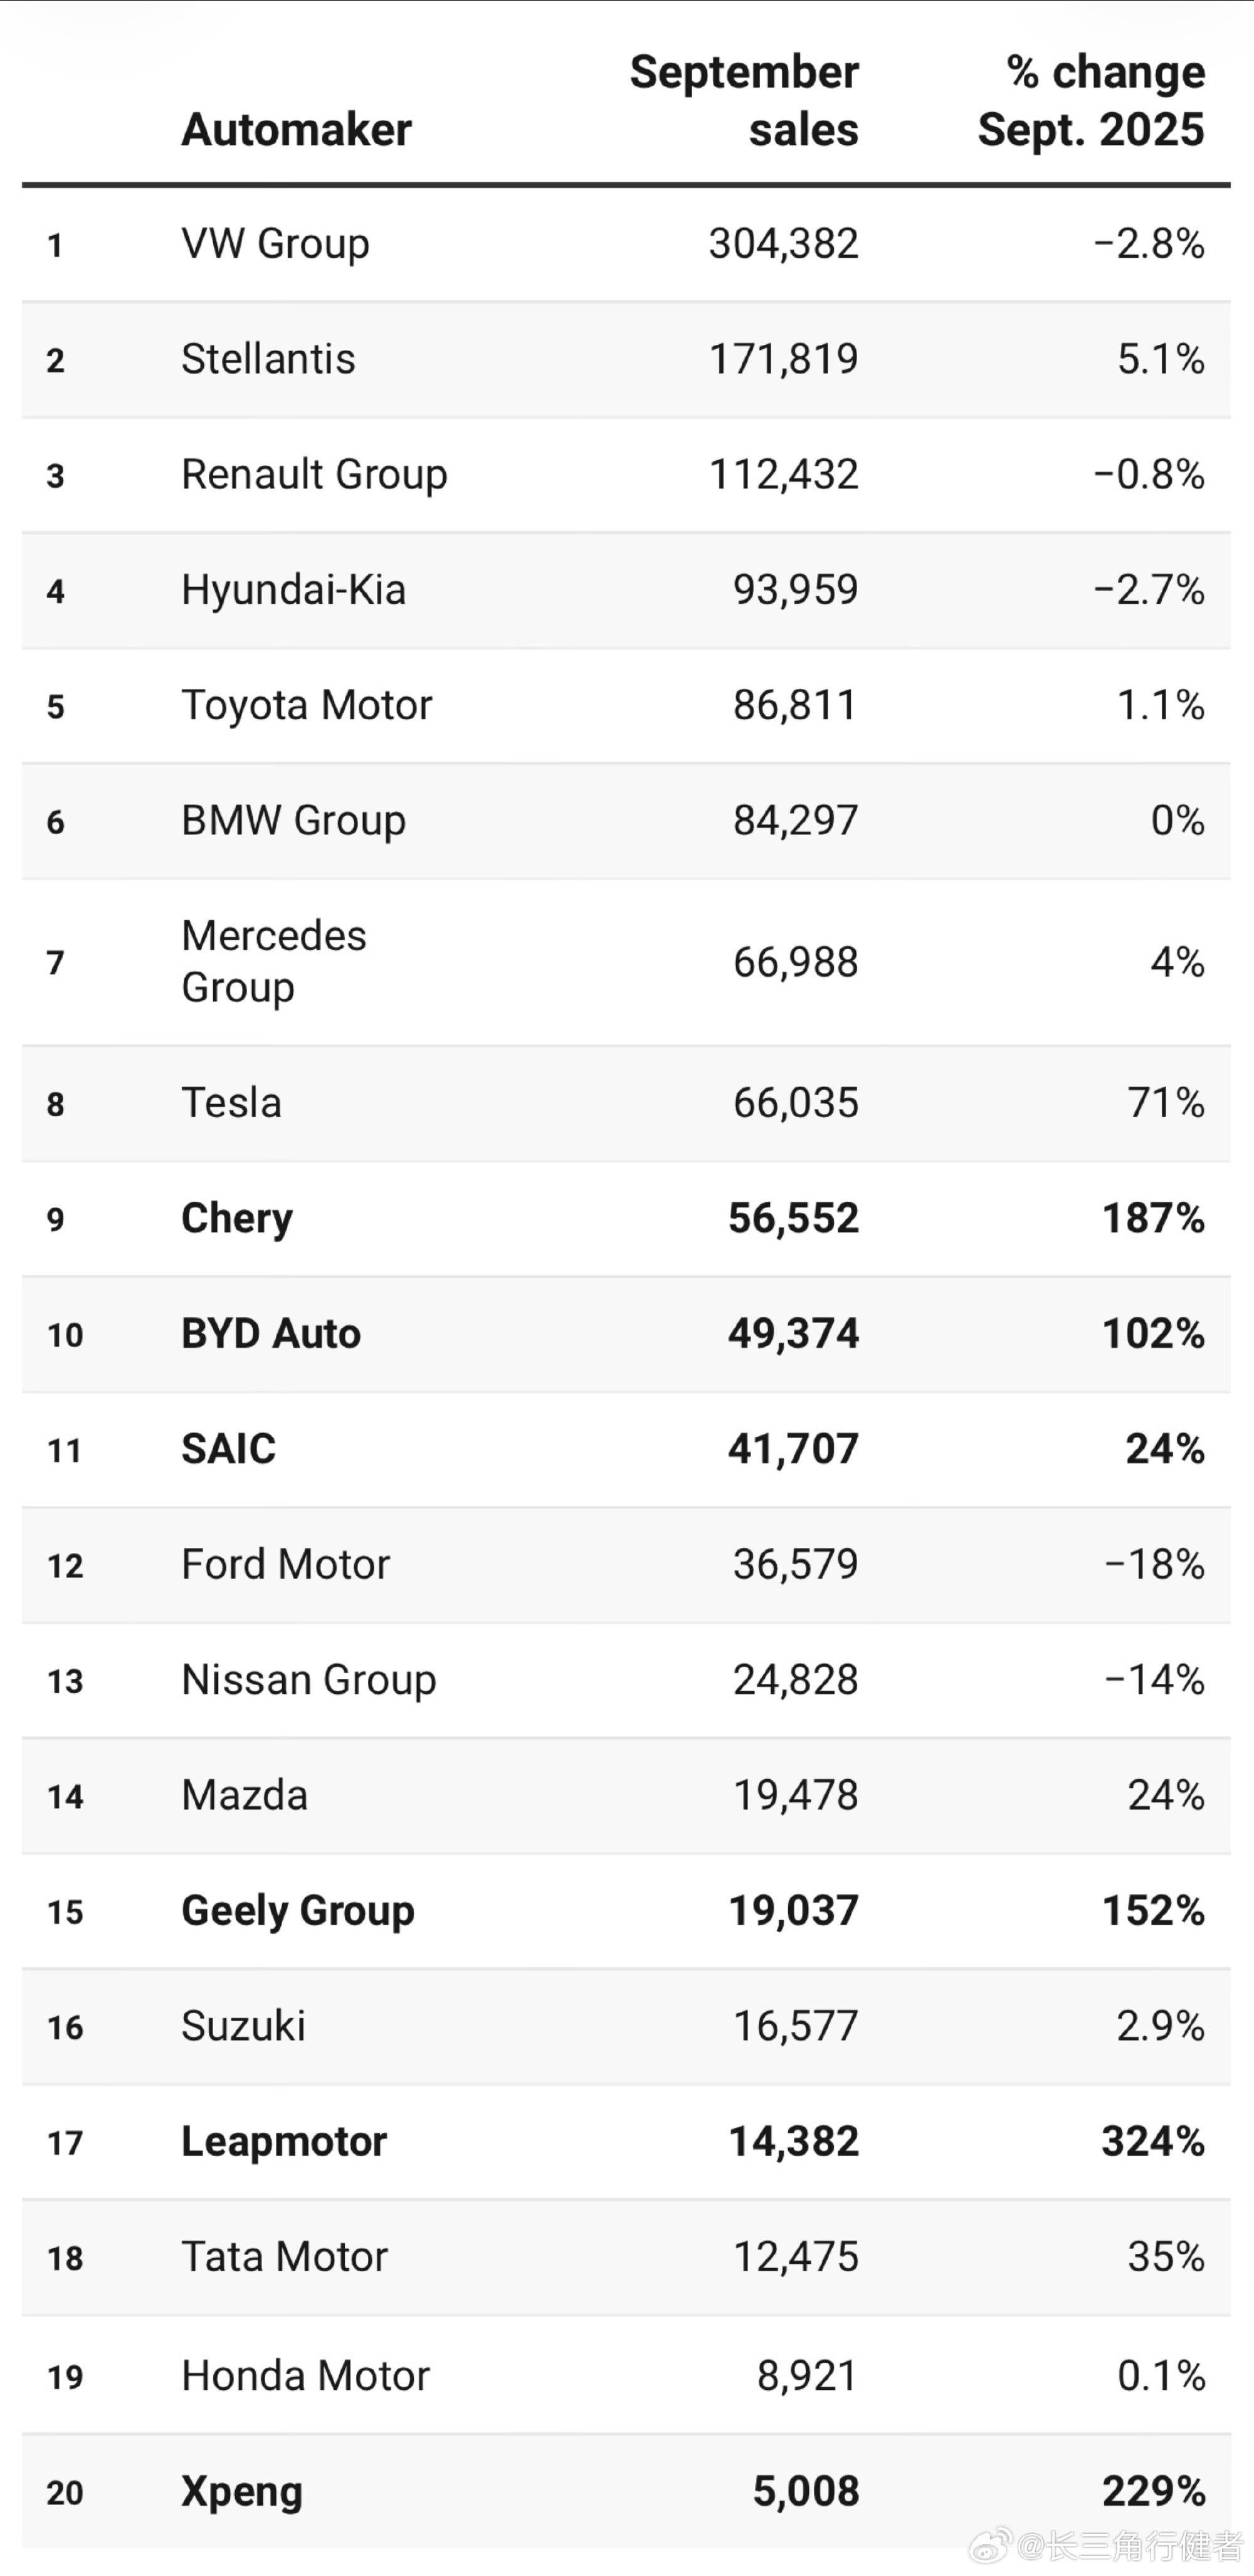
Task: Select the Geely Group row name
Action: pos(298,1911)
